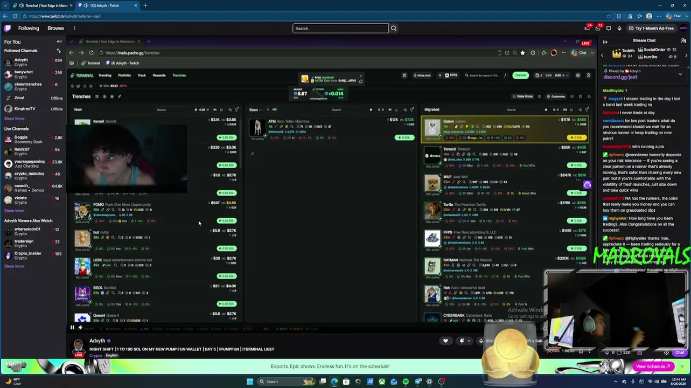691x388 pixels.
Task: Open the Terminal profile user icon
Action: coord(588,75)
